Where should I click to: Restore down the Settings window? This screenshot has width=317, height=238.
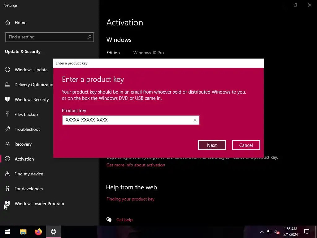coord(296,5)
